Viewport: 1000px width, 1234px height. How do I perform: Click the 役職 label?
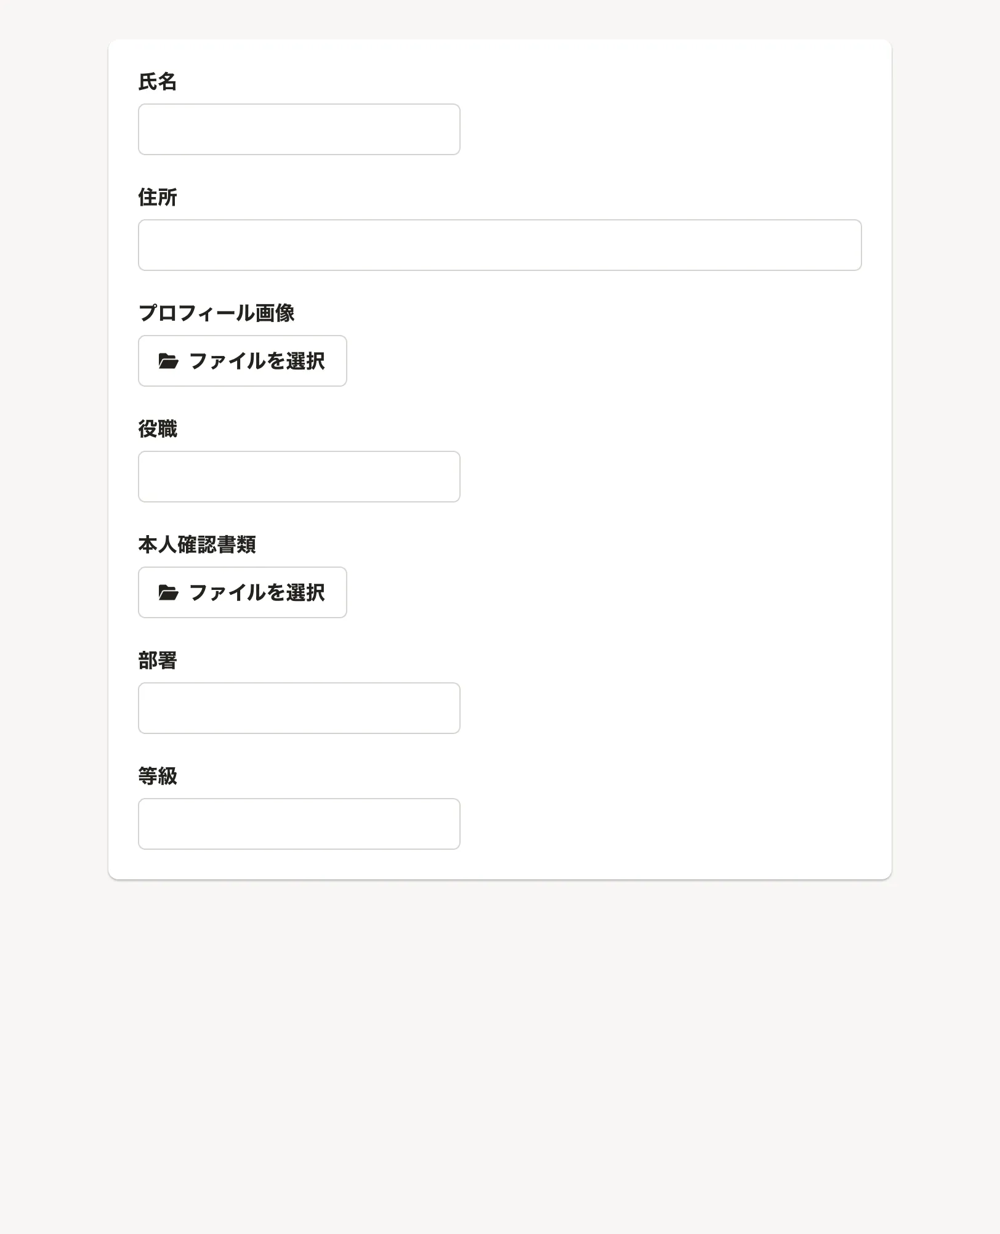[x=158, y=429]
